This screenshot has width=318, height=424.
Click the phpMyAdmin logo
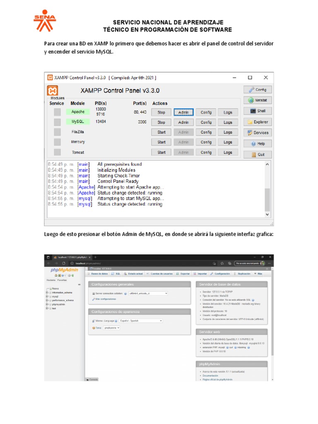coord(64,270)
